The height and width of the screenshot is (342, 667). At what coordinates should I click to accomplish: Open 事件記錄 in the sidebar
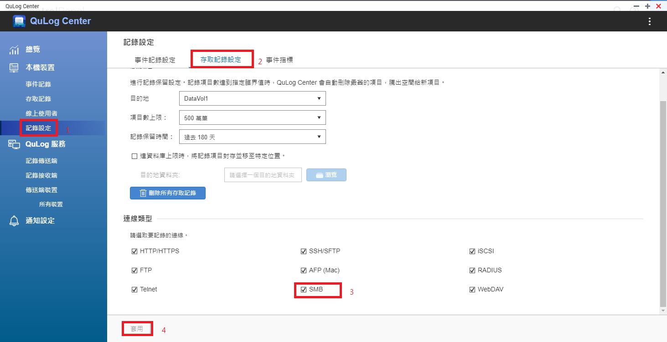click(x=38, y=84)
